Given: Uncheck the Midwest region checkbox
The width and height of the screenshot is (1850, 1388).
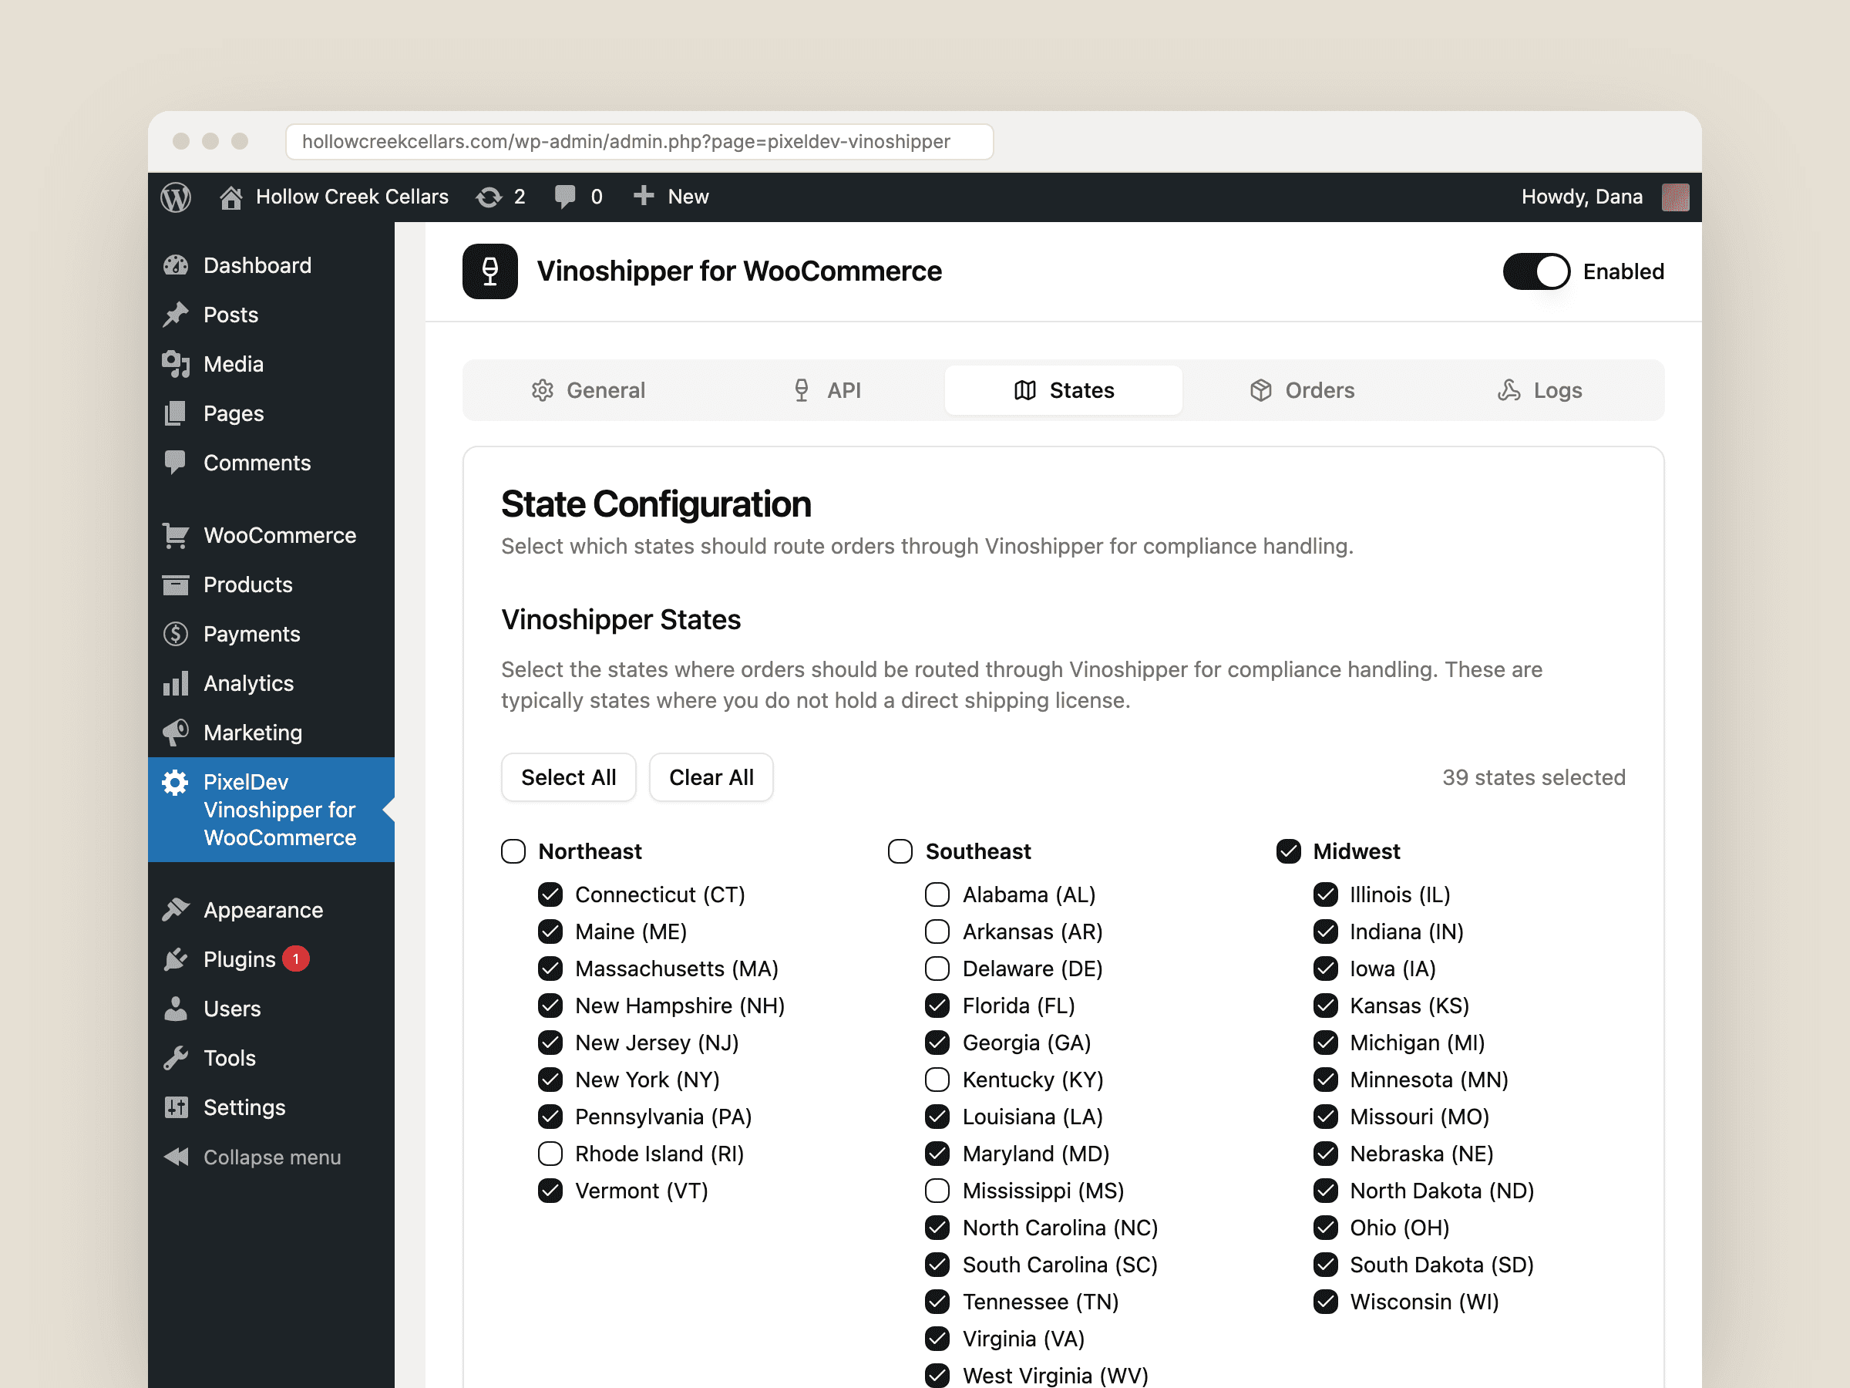Looking at the screenshot, I should coord(1289,852).
